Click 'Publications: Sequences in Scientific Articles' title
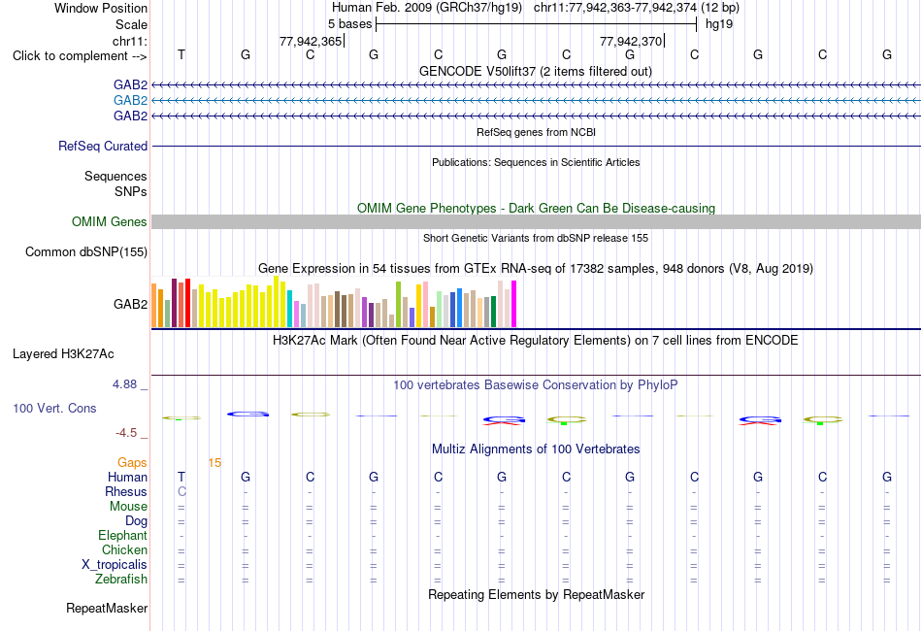 click(x=536, y=162)
